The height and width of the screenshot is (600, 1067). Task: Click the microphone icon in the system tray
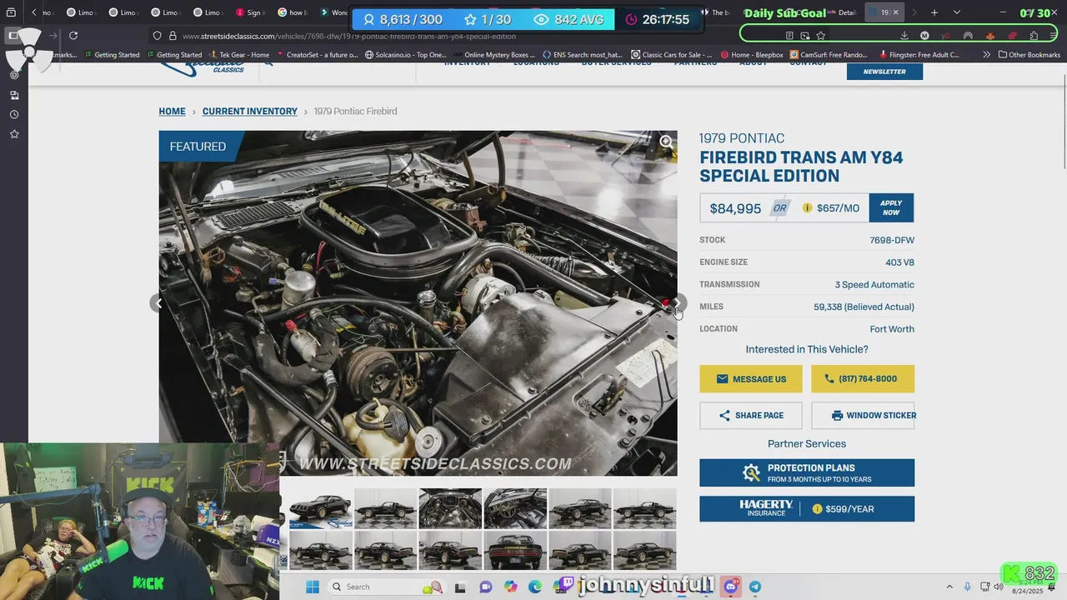[967, 587]
